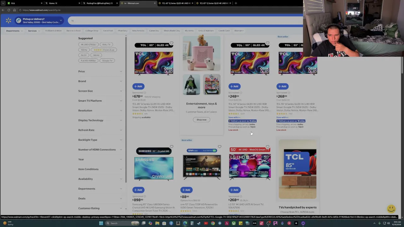Click the browser home icon
404x227 pixels.
tap(14, 10)
